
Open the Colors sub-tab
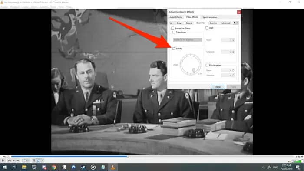[x=188, y=23]
